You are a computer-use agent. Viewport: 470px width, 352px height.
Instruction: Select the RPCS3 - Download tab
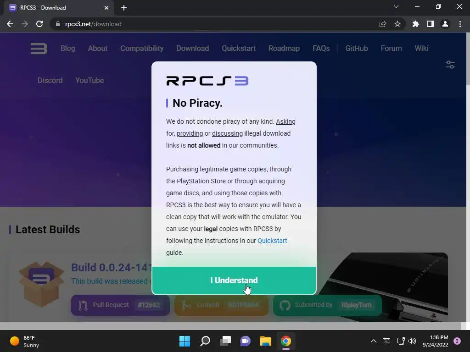[x=58, y=8]
